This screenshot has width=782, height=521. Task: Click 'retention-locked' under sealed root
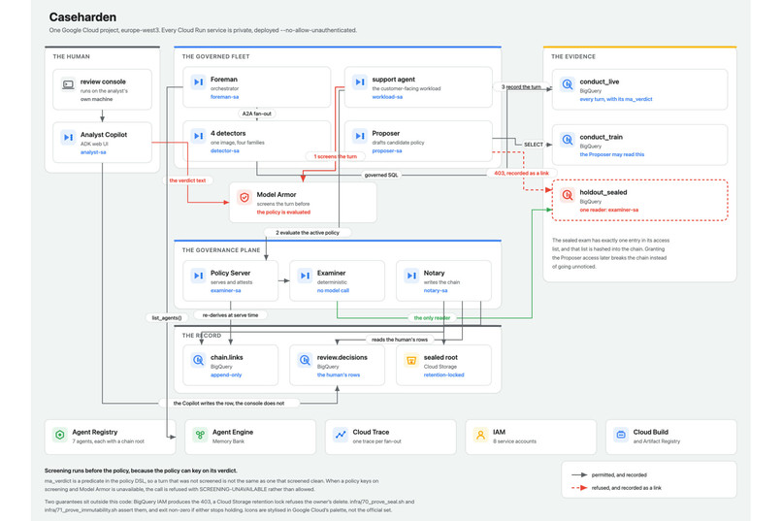[443, 374]
